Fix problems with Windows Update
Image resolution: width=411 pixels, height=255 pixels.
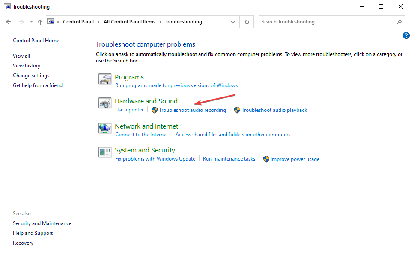click(x=155, y=159)
